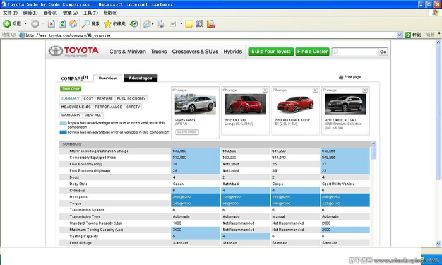Click the yellow note toolbar icon

tap(189, 24)
